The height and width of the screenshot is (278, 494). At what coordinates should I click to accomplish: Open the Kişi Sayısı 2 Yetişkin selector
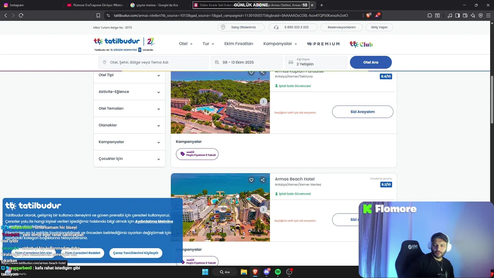click(316, 62)
